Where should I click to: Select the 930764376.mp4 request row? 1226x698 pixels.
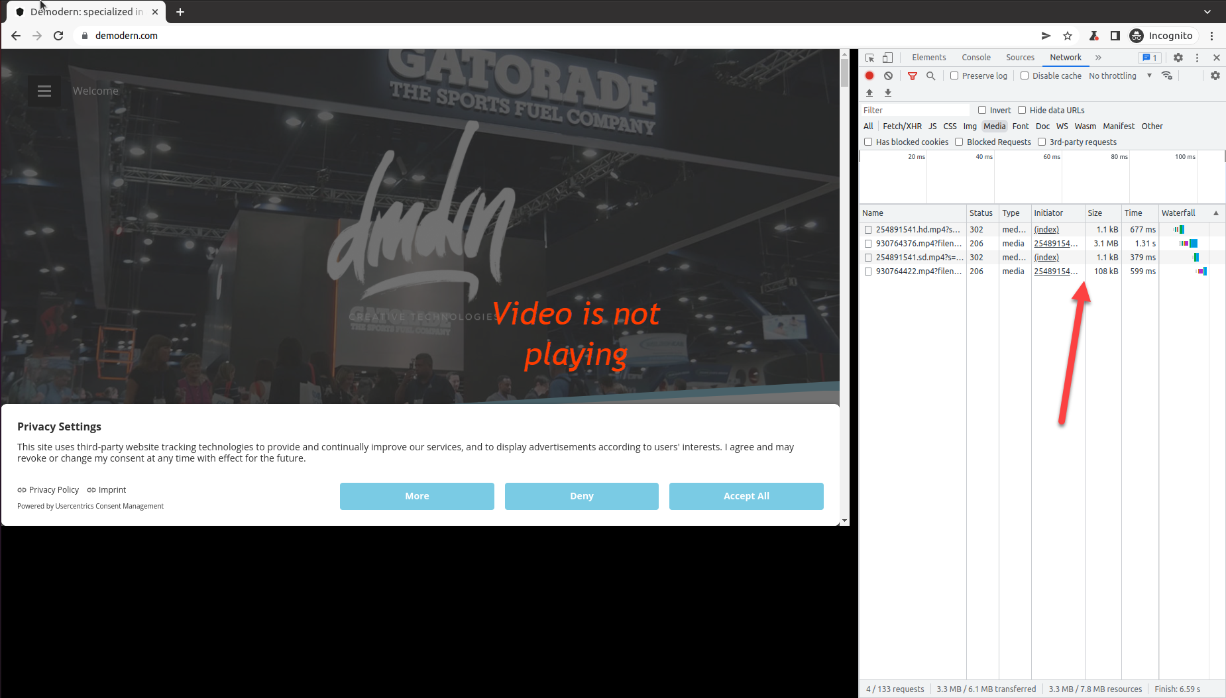(1042, 244)
